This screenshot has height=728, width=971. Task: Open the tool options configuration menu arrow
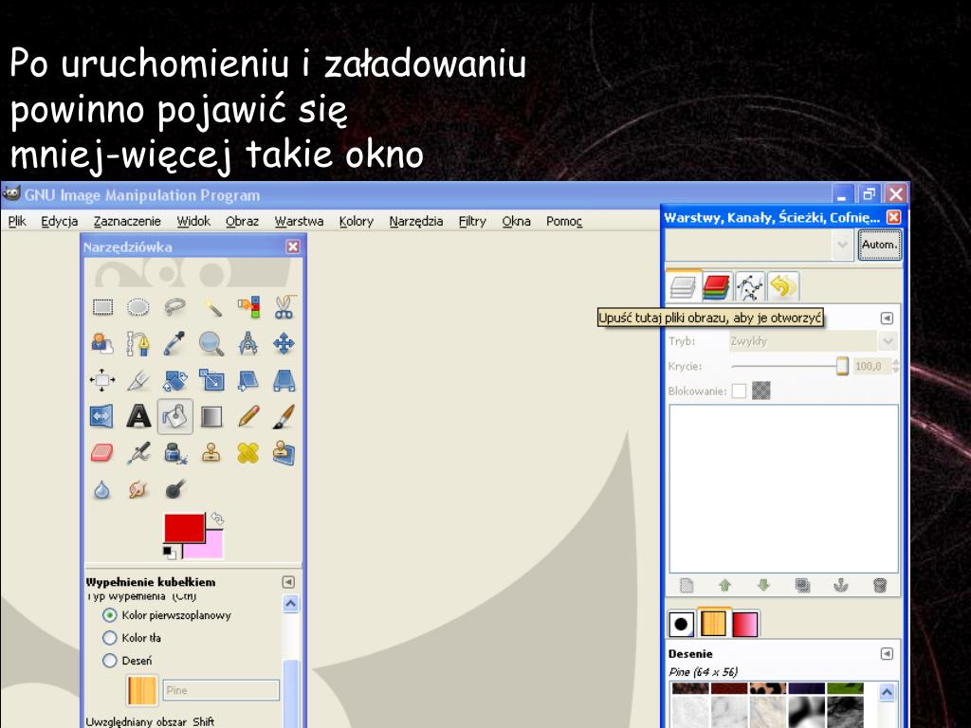[x=288, y=582]
